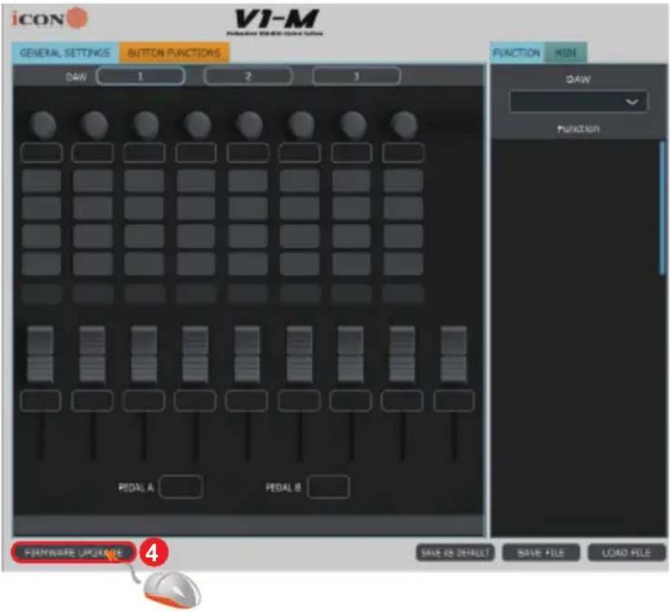Select the box beneath channel 4 fader
The image size is (670, 612).
coord(195,401)
